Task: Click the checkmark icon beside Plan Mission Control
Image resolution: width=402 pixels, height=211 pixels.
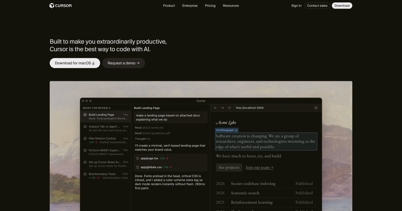Action: pos(84,138)
